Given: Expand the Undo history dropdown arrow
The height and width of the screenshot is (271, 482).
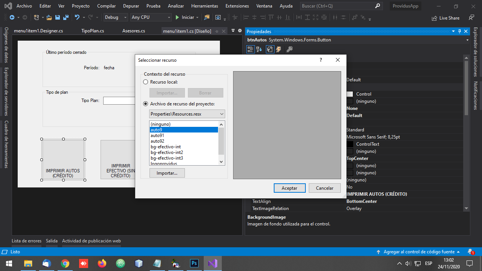Looking at the screenshot, I should pos(83,17).
